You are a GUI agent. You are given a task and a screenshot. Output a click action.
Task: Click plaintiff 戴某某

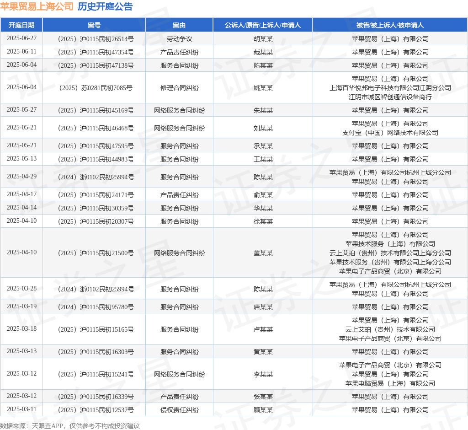(x=263, y=52)
